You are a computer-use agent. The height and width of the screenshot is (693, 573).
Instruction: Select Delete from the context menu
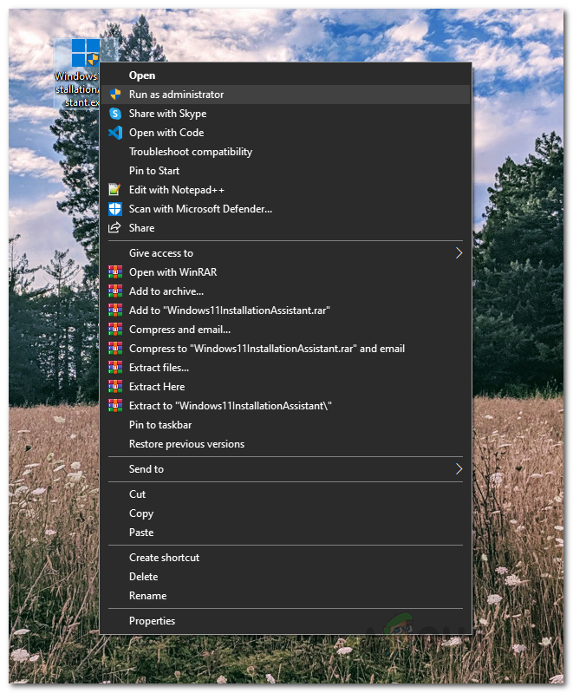pyautogui.click(x=285, y=577)
